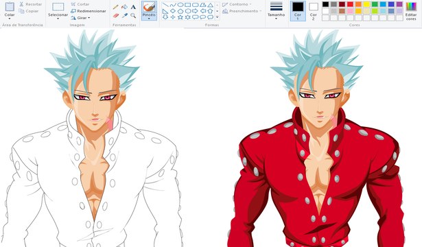Click the Colar paste clipboard icon
The image size is (422, 247).
point(10,6)
